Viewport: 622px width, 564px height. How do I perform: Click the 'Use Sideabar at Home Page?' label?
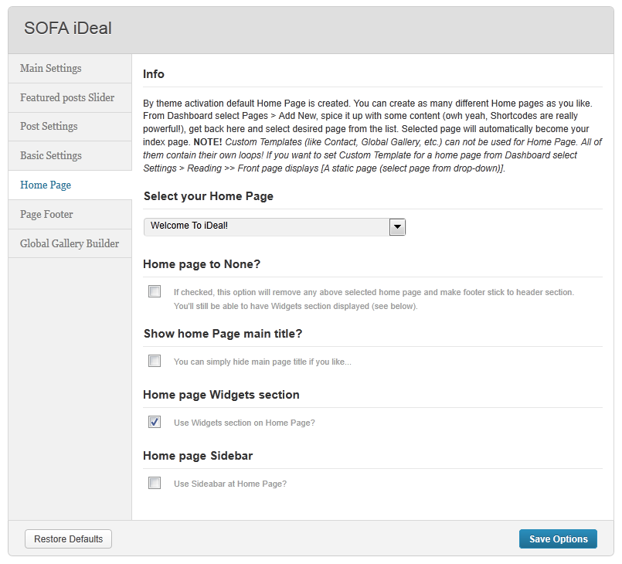[230, 484]
